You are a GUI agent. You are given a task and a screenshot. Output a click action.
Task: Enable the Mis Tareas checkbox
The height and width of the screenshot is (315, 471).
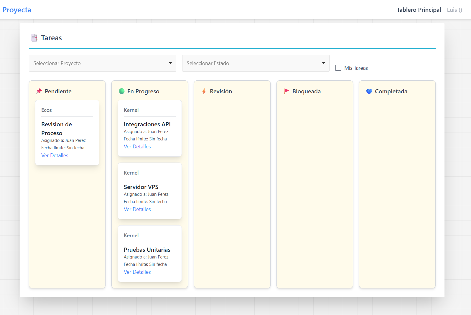coord(338,68)
